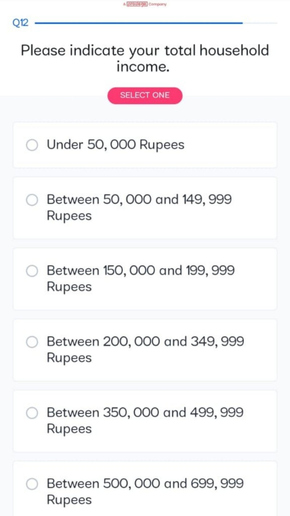Click the blue filled part of progress bar
This screenshot has width=290, height=516.
(x=138, y=23)
